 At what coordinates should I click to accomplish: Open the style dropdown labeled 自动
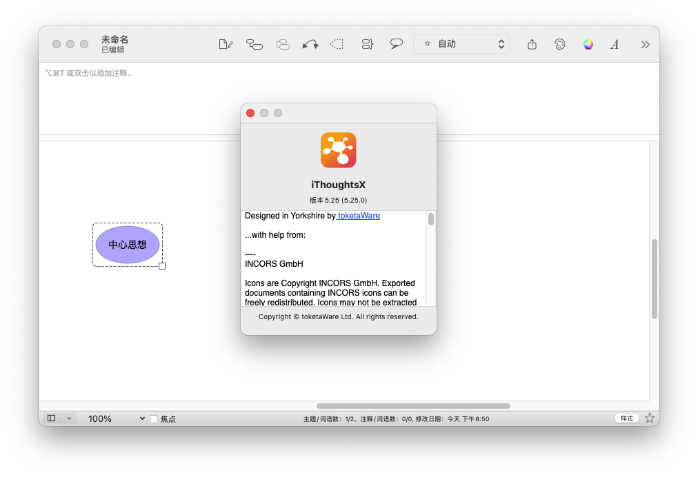click(461, 44)
